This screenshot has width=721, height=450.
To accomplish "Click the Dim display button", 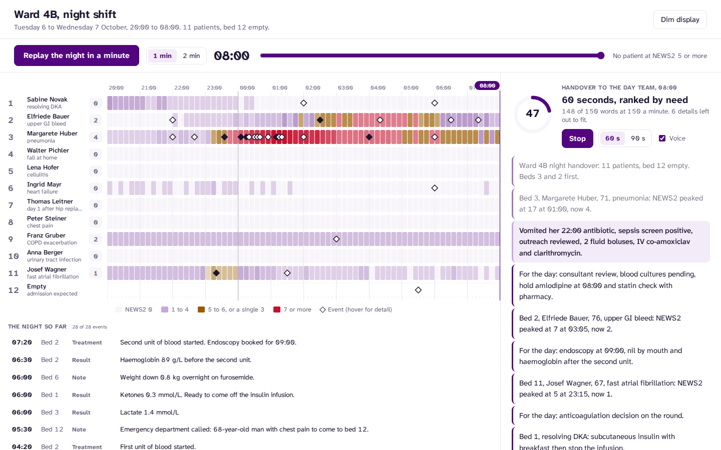I will 680,19.
